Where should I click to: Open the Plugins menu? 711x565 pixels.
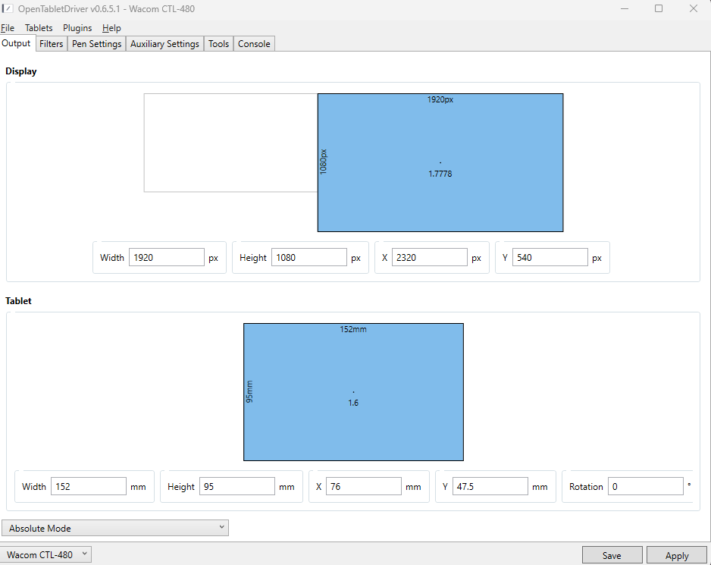point(77,28)
